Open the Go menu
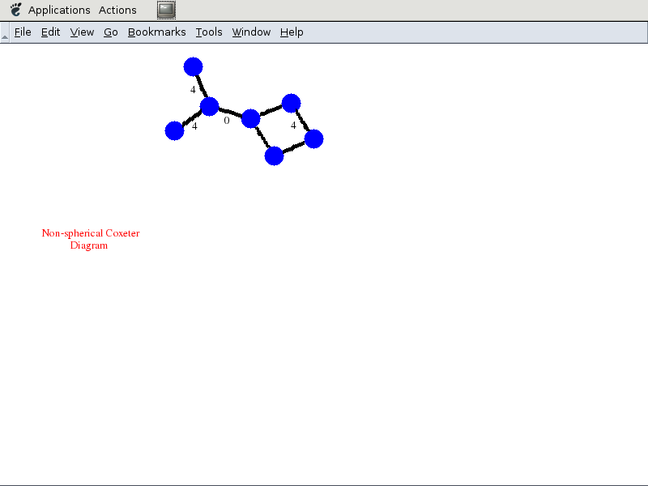Screen dimensions: 648x486 click(x=111, y=32)
